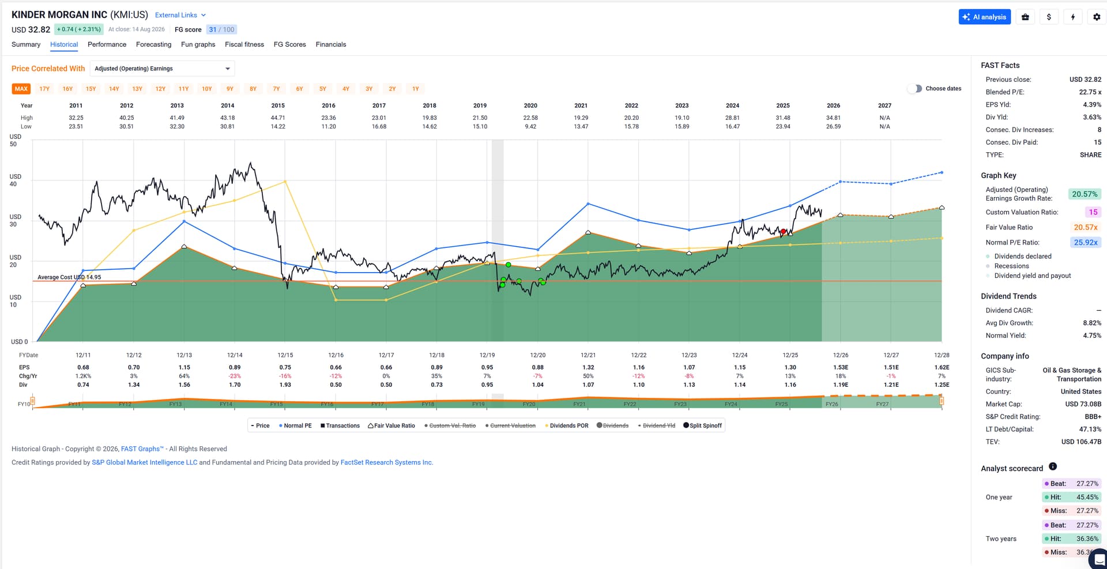Open the Financials tab
This screenshot has width=1107, height=569.
[x=331, y=44]
